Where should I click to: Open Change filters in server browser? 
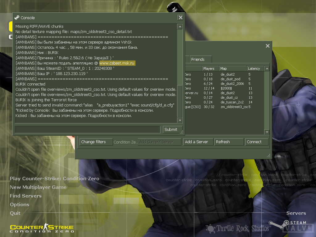point(96,142)
